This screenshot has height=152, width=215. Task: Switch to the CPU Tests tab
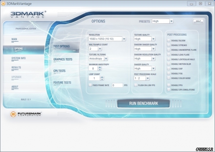coord(59,71)
